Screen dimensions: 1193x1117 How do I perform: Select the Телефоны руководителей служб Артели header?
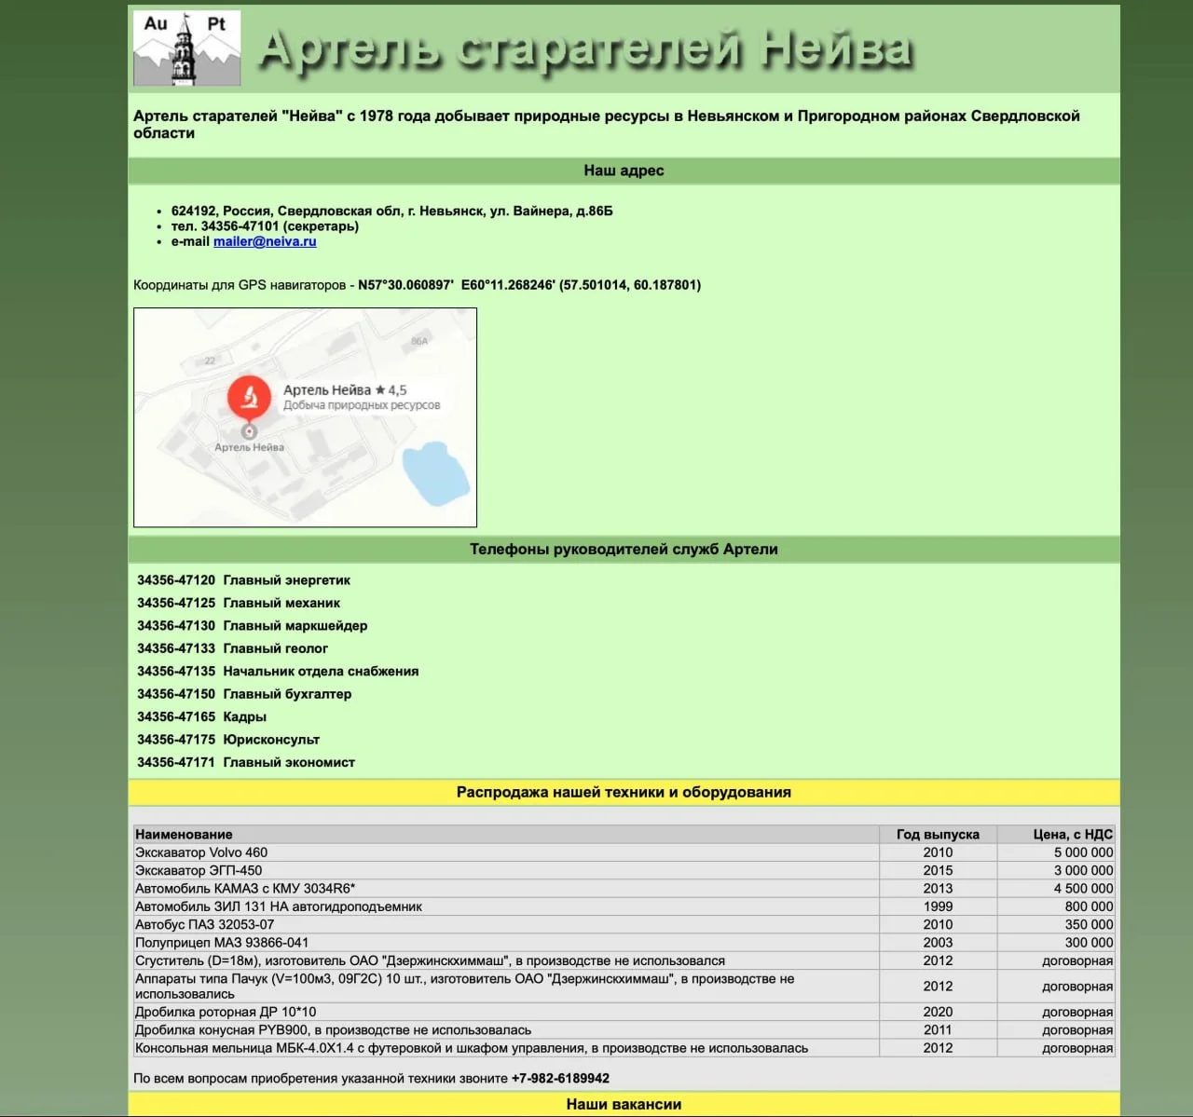coord(624,550)
